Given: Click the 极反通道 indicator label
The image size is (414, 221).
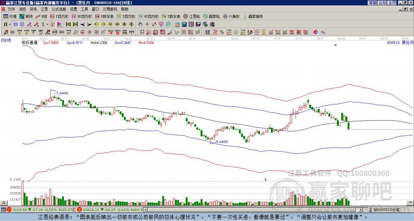Looking at the screenshot, I should coord(30,42).
